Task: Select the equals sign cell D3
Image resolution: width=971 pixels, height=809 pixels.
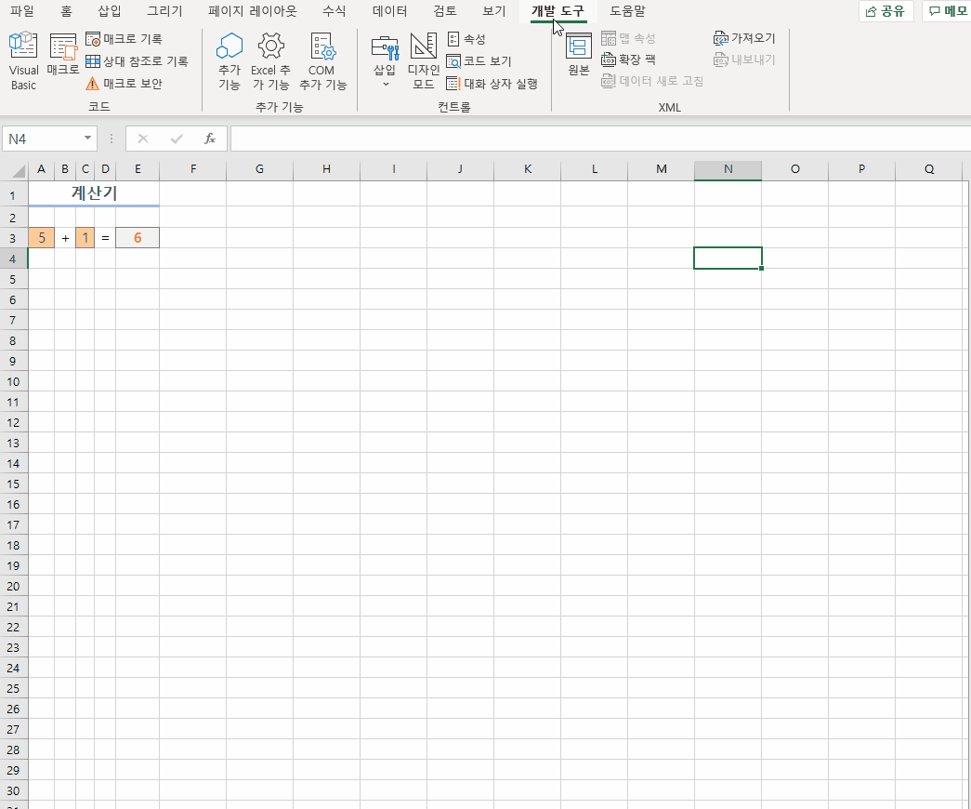Action: click(105, 238)
